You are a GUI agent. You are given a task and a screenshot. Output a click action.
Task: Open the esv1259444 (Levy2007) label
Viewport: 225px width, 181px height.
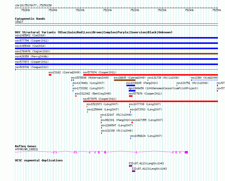(x=103, y=109)
